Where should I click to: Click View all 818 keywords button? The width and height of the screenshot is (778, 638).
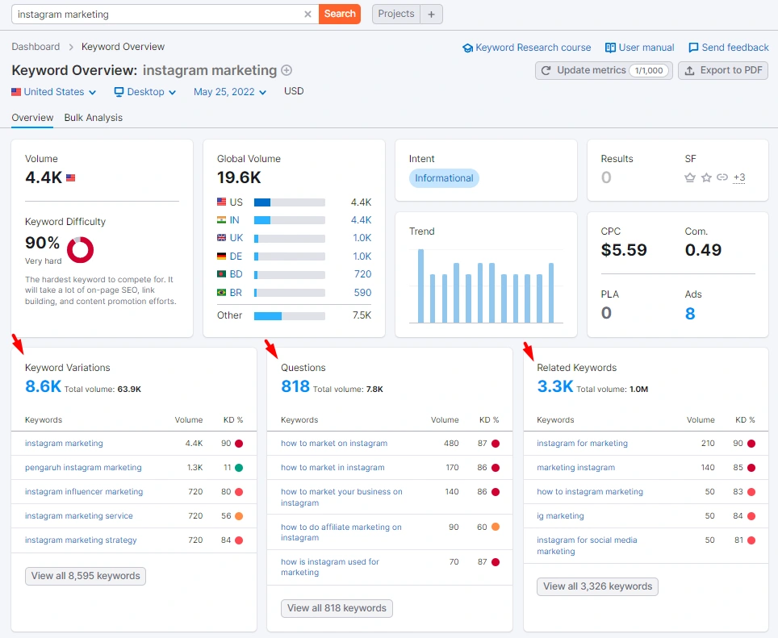[x=337, y=608]
